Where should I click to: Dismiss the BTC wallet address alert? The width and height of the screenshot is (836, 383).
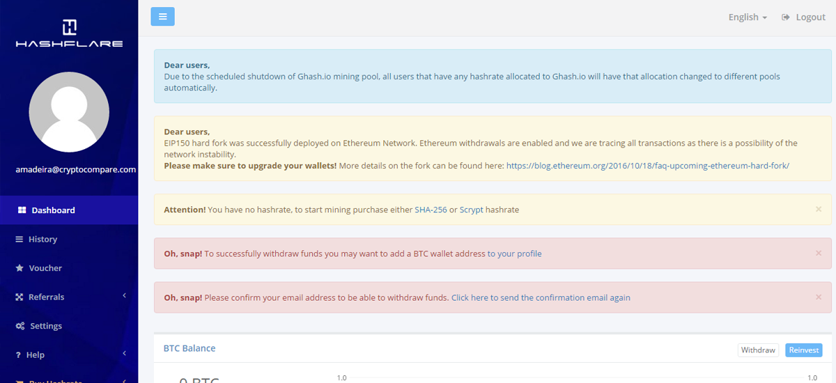tap(819, 253)
